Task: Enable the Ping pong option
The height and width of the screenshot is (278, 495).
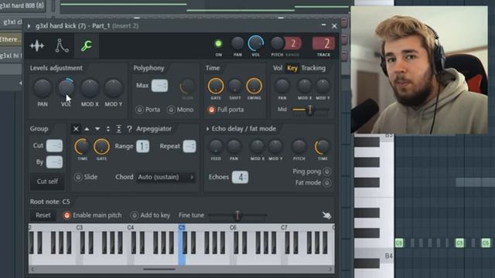Action: pyautogui.click(x=327, y=171)
